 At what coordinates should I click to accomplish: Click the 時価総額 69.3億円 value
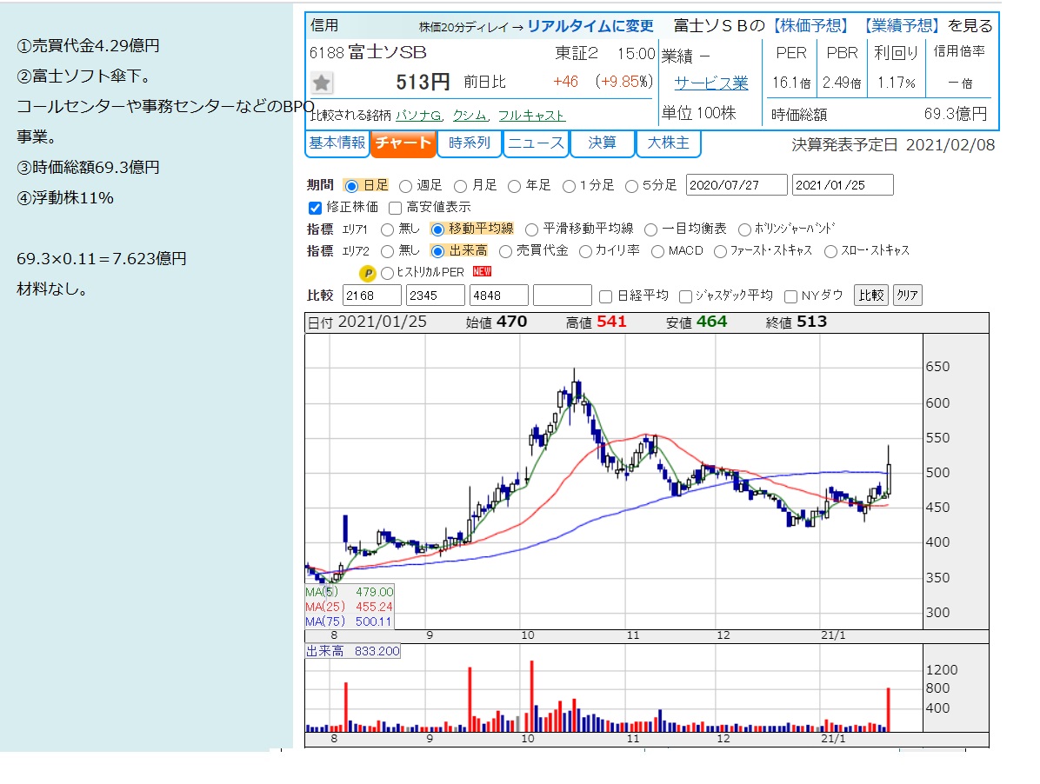955,114
